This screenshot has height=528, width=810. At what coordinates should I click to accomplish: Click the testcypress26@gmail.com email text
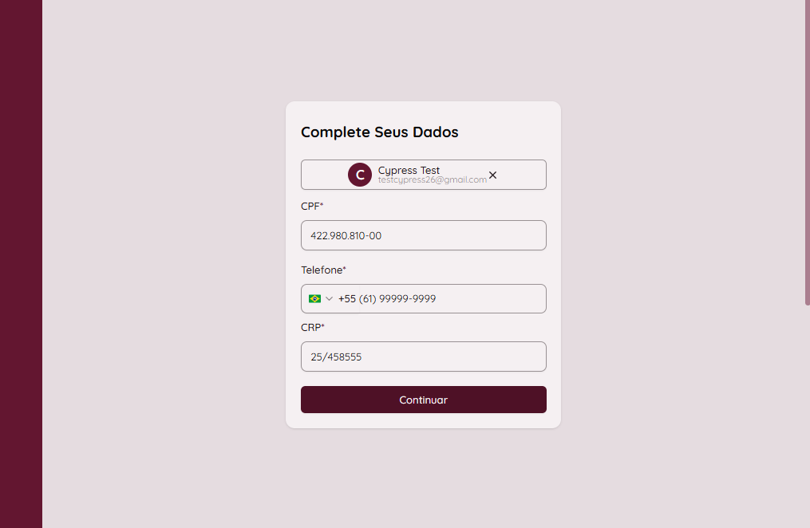pos(432,180)
